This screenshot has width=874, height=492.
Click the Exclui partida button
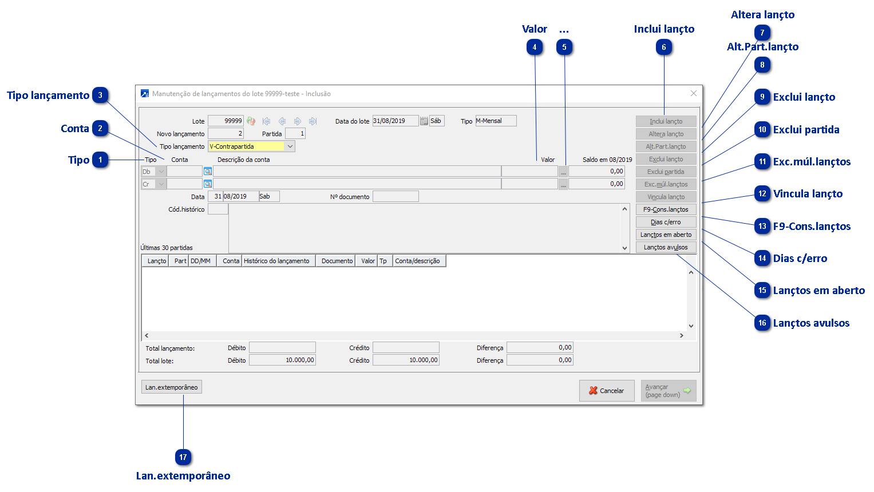(x=666, y=172)
